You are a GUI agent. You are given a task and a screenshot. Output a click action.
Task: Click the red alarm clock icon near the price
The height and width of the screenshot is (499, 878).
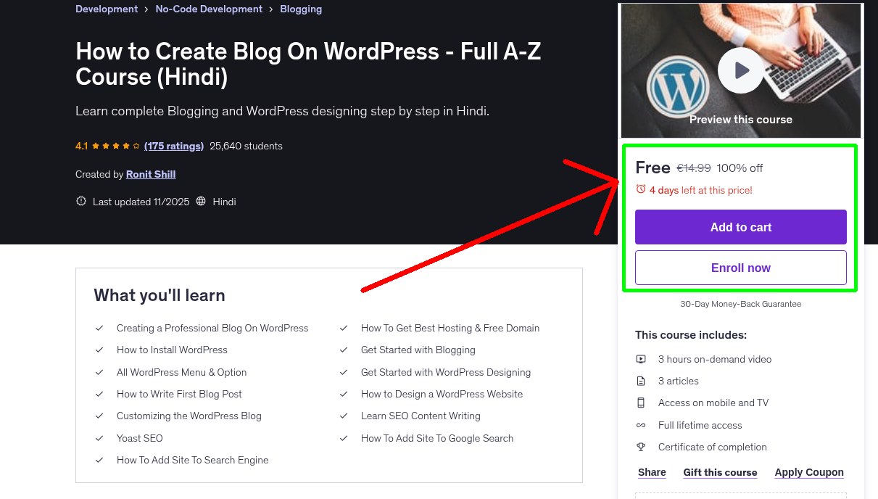pyautogui.click(x=640, y=189)
